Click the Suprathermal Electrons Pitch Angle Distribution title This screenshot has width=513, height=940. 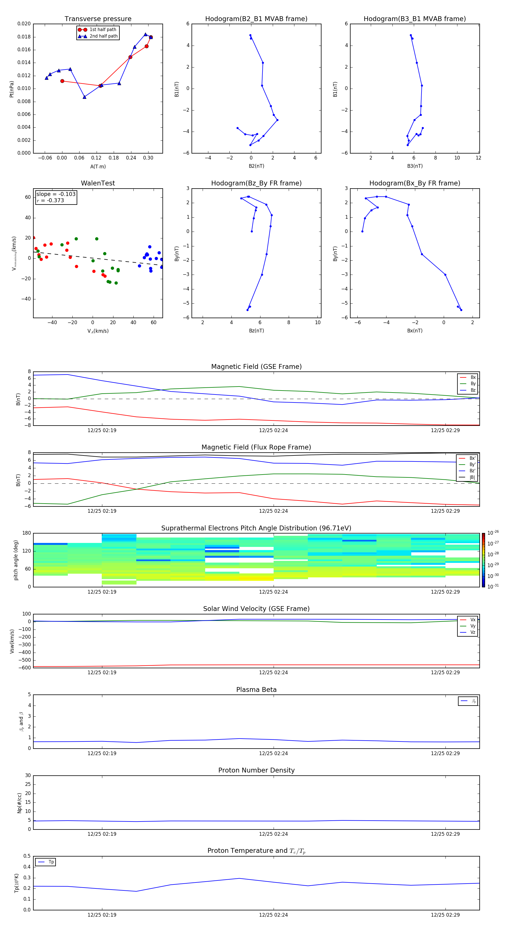[256, 528]
